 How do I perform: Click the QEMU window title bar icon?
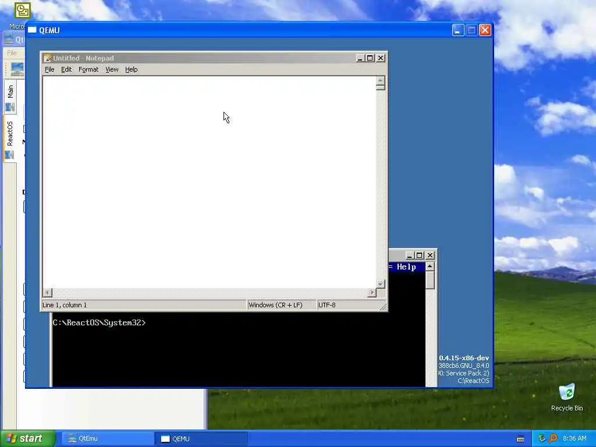(x=33, y=30)
